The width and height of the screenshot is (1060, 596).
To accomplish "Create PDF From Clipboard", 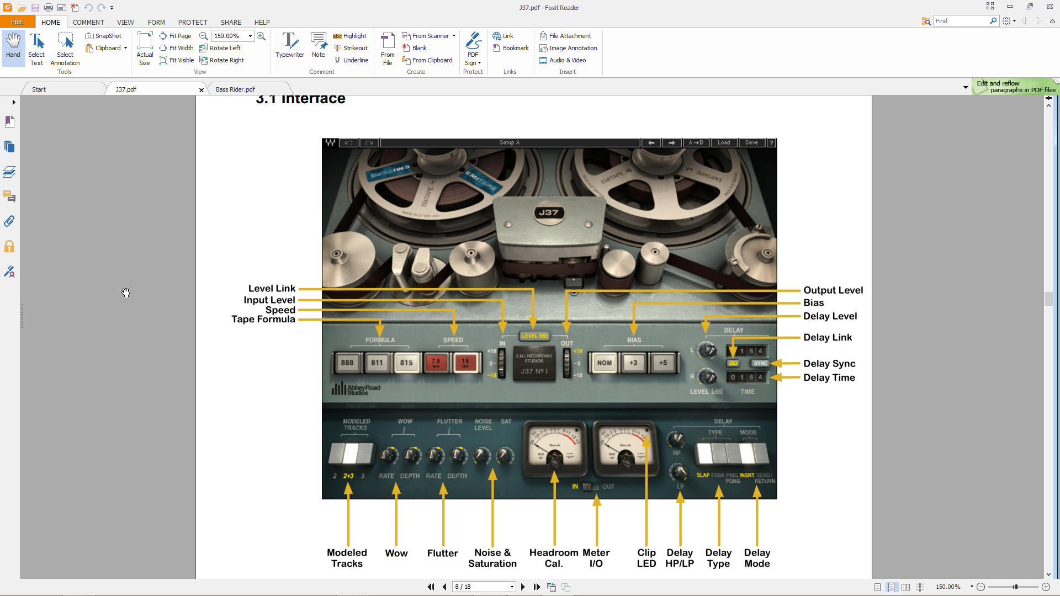I will (x=427, y=60).
